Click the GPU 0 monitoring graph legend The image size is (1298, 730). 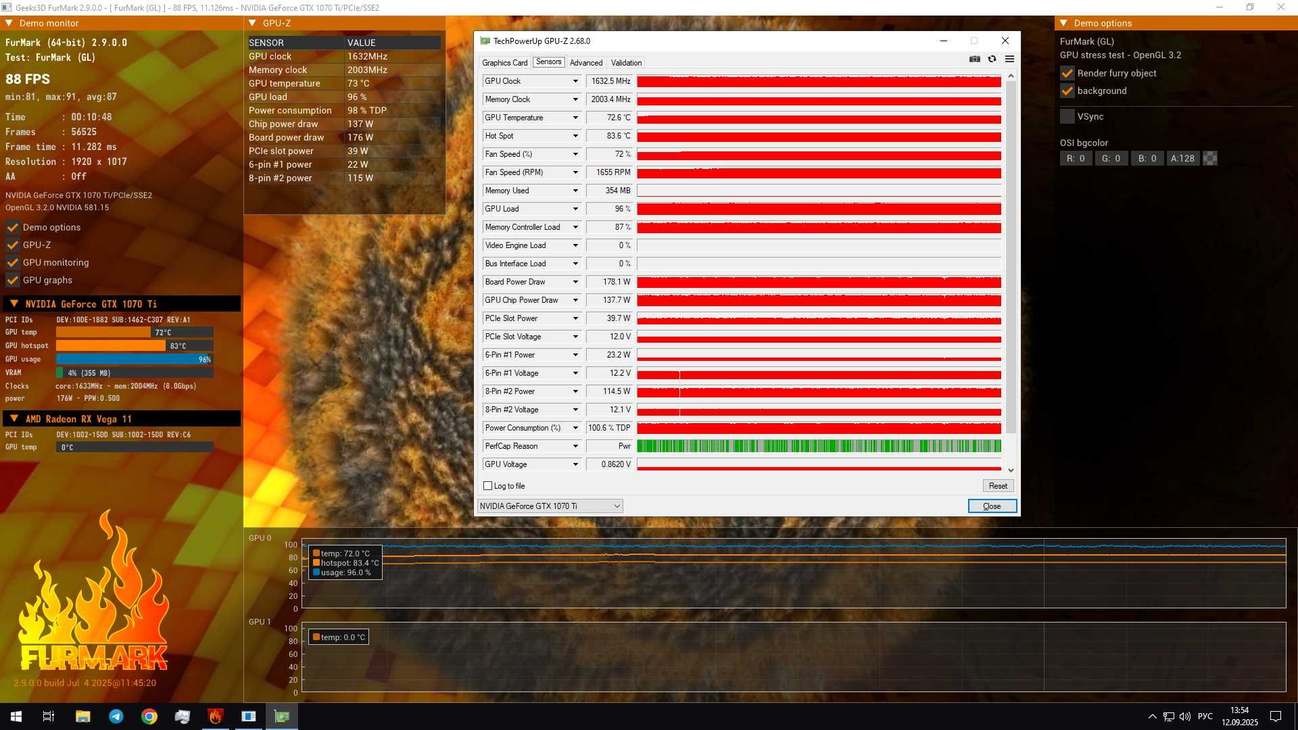(345, 562)
